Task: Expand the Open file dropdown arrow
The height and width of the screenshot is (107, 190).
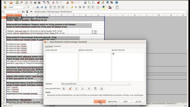Action: point(14,2)
